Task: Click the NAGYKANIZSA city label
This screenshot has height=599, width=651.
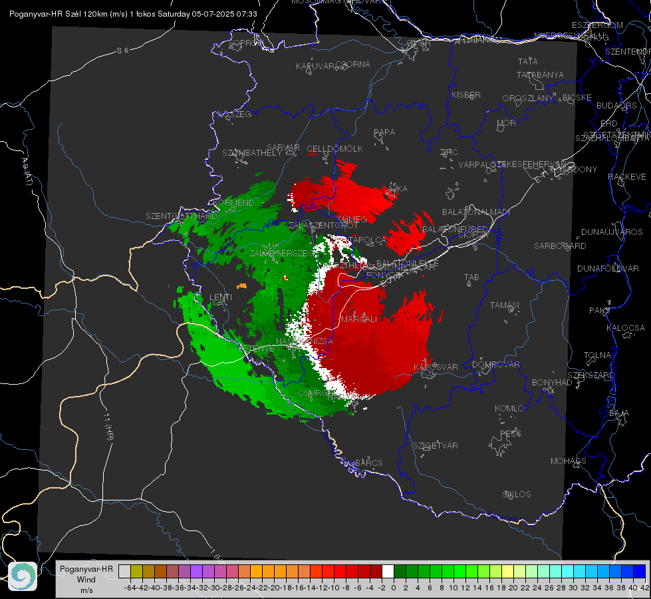Action: pos(305,341)
